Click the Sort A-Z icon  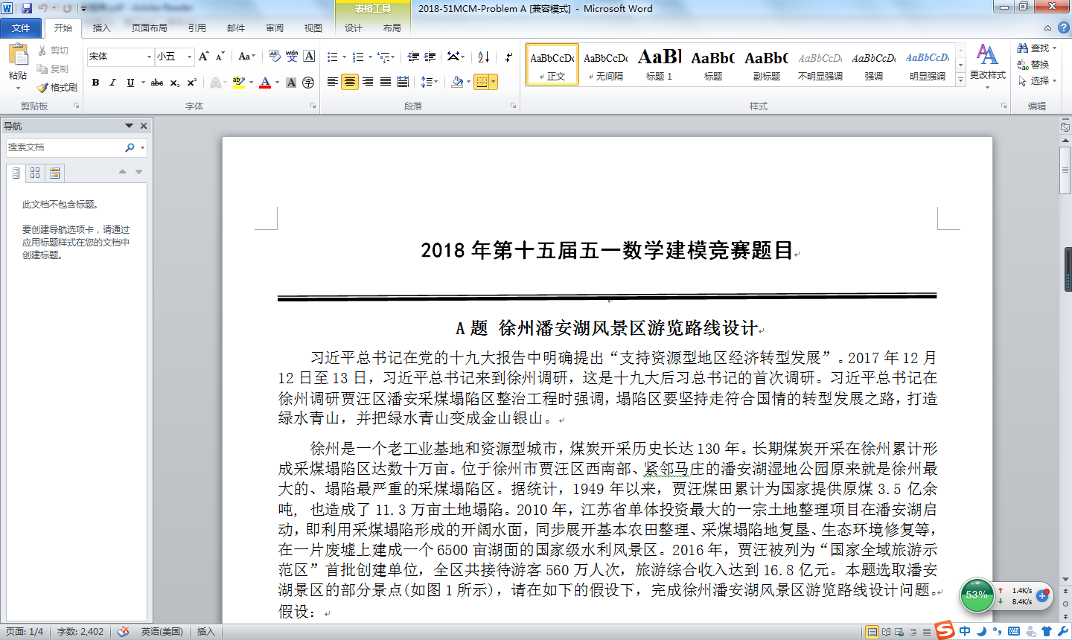[483, 57]
